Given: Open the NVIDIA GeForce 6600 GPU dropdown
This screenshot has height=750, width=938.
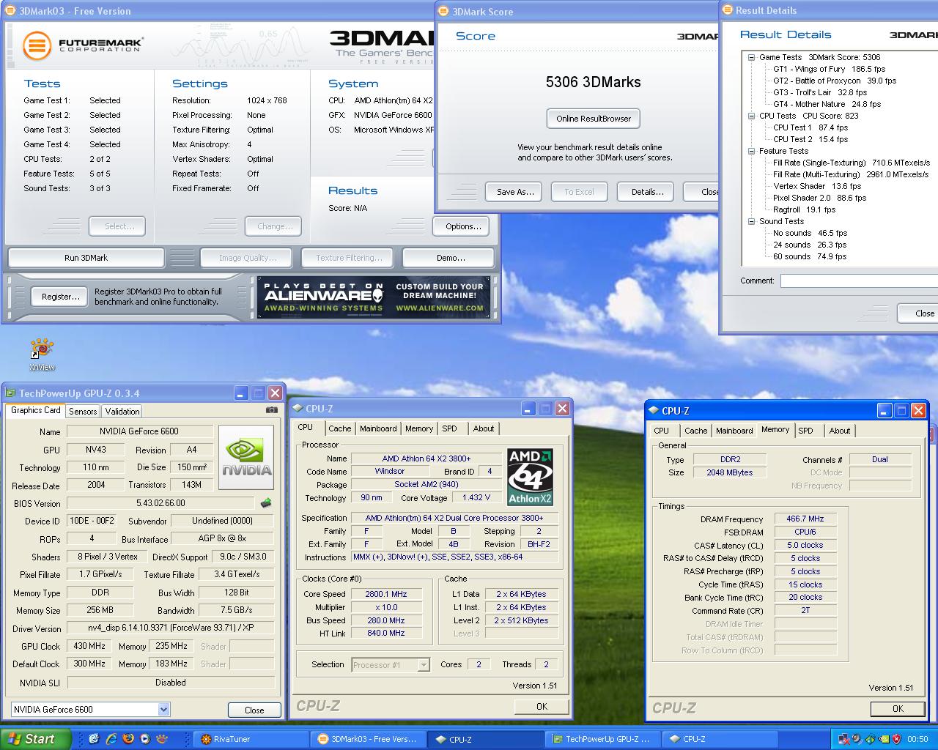Looking at the screenshot, I should click(163, 709).
